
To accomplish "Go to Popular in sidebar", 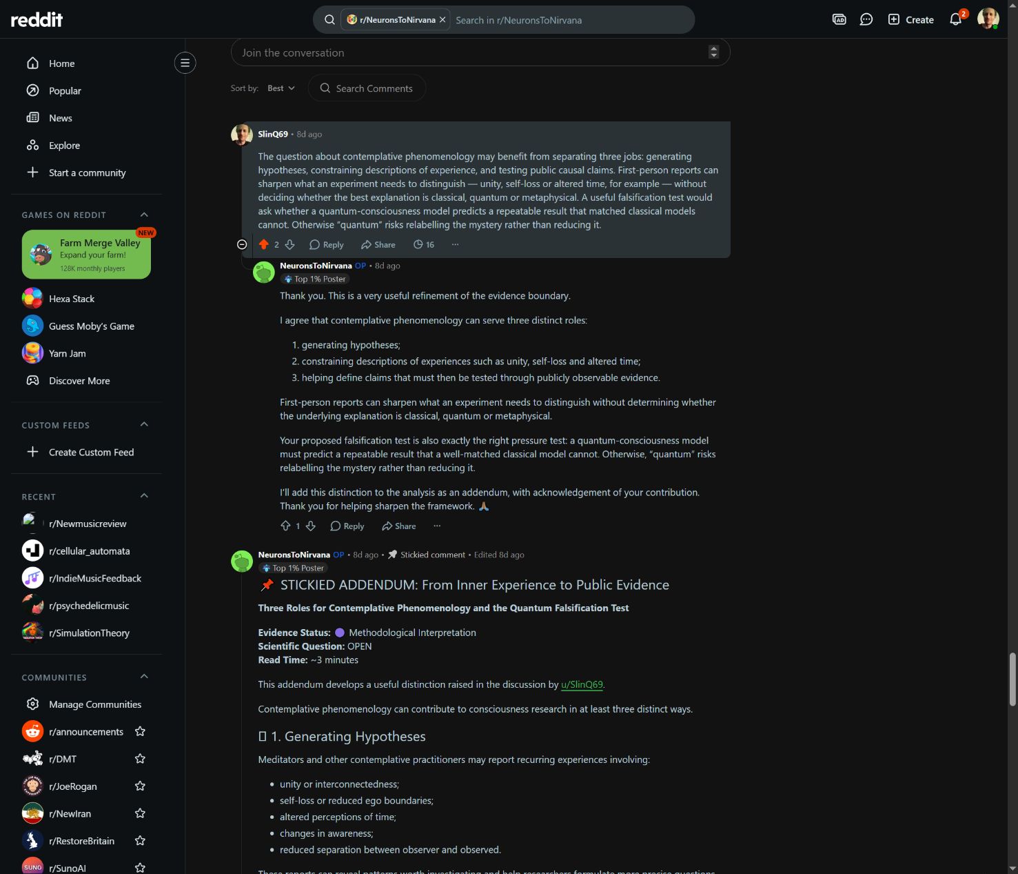I will tap(87, 90).
